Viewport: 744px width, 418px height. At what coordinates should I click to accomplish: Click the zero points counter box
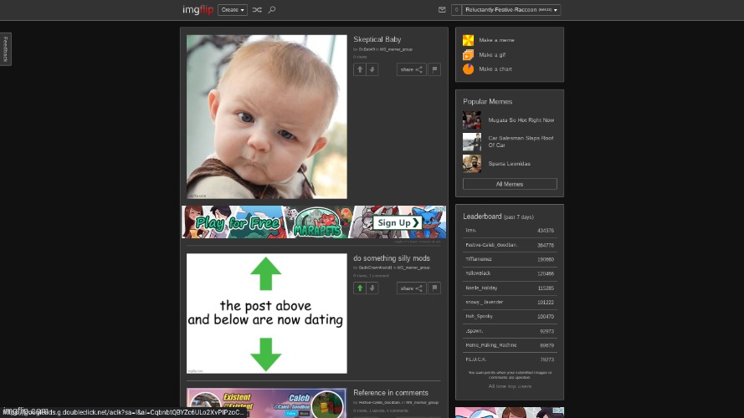456,9
